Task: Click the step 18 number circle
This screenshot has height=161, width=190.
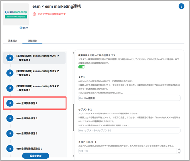Action: pyautogui.click(x=10, y=133)
